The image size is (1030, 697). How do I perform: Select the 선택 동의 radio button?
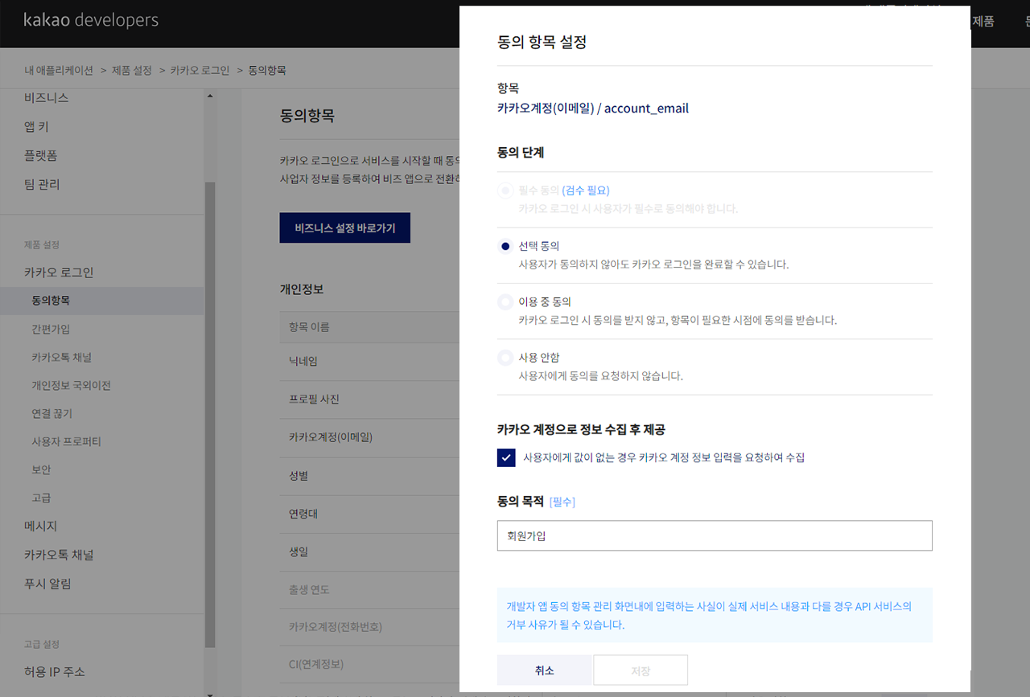505,246
